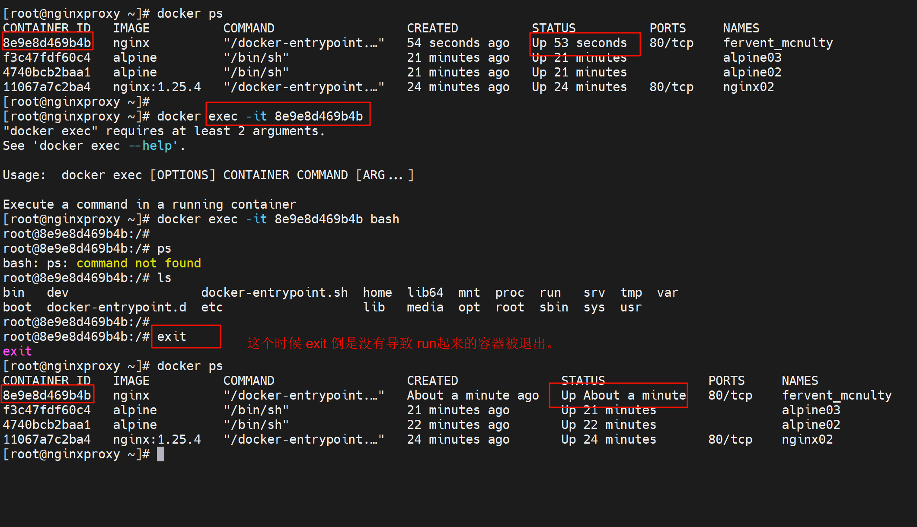
Task: Click the "Usage:" label
Action: tap(24, 175)
